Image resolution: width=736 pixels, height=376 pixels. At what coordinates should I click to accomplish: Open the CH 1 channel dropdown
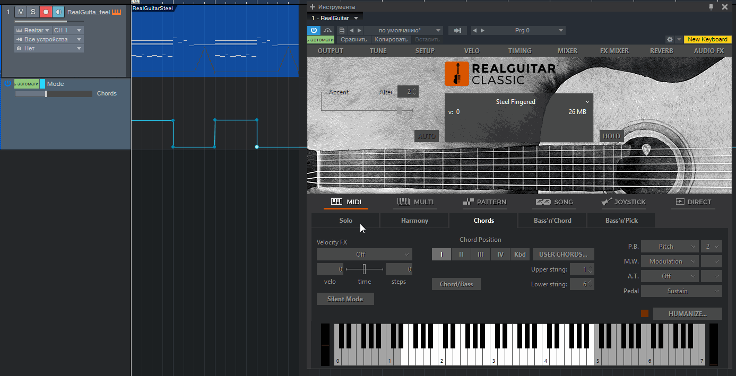pos(68,30)
